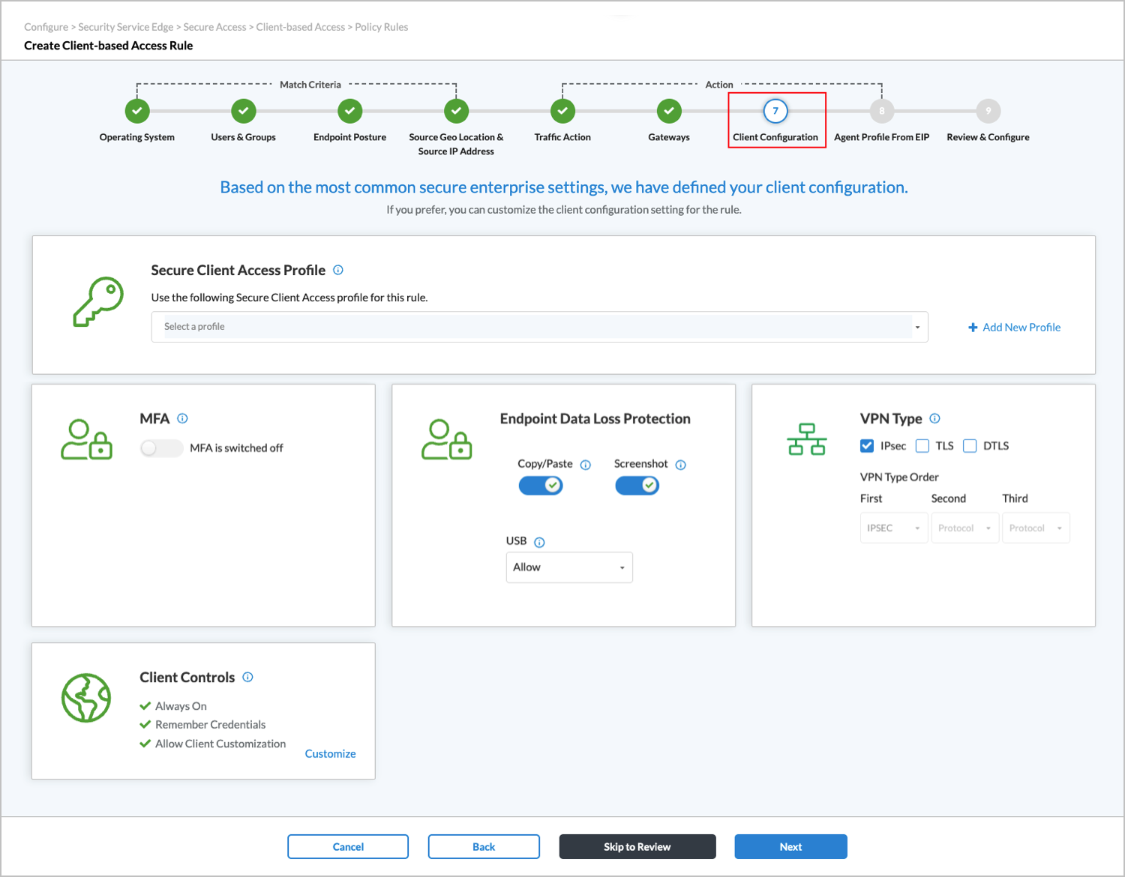Click the VPN Type network diagram icon
Viewport: 1125px width, 877px height.
(x=807, y=438)
